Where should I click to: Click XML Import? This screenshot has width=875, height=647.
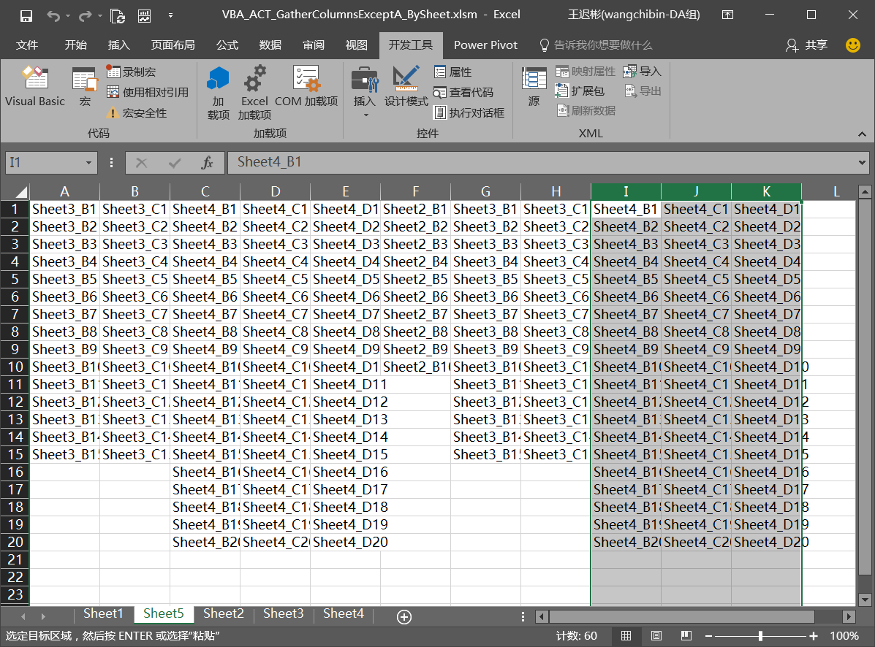(x=643, y=72)
